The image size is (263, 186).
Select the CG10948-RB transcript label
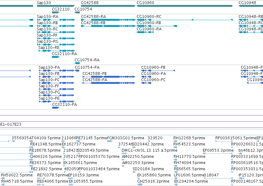click(x=251, y=17)
